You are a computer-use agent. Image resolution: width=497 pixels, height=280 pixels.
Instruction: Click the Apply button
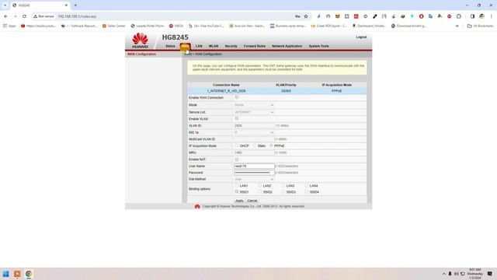point(239,201)
